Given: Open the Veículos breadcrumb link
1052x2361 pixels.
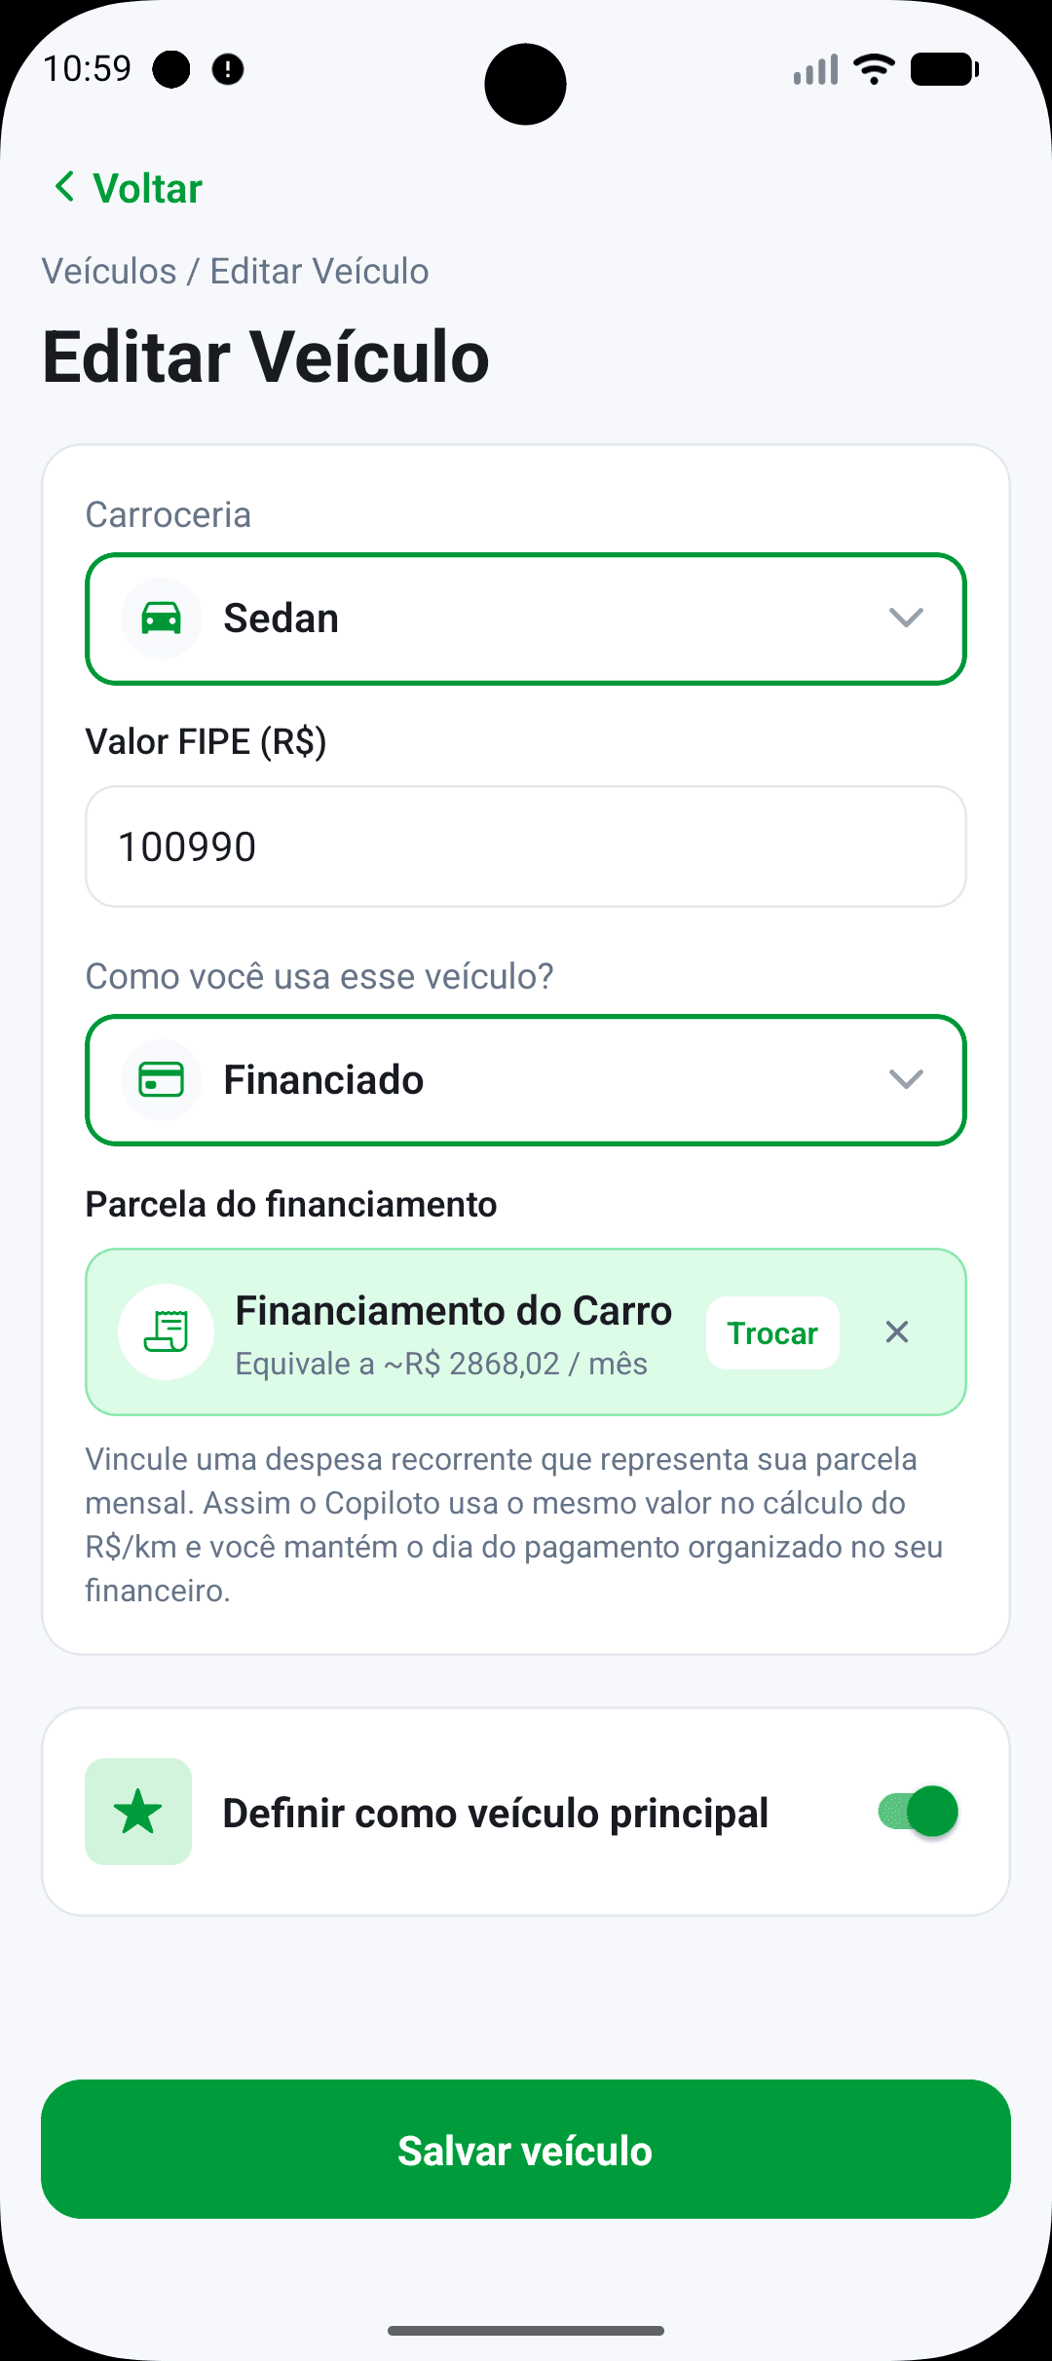Looking at the screenshot, I should click(109, 271).
